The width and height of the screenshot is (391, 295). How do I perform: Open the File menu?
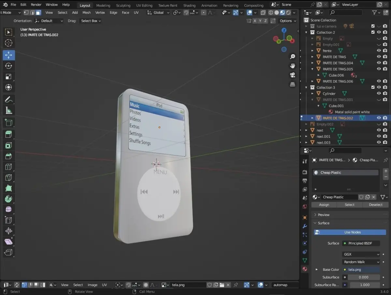(x=13, y=5)
